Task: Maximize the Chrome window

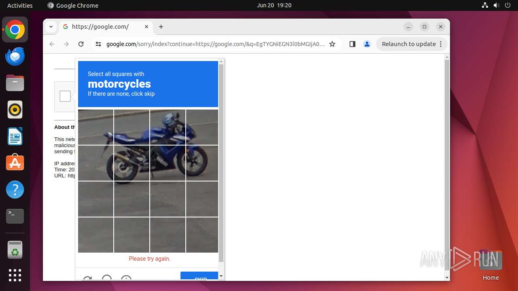Action: click(425, 27)
